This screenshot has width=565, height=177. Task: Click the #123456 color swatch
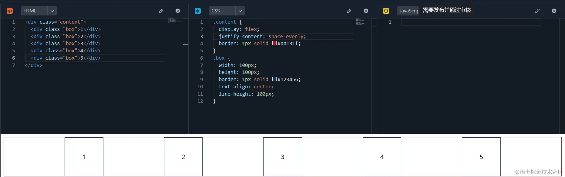coord(274,79)
